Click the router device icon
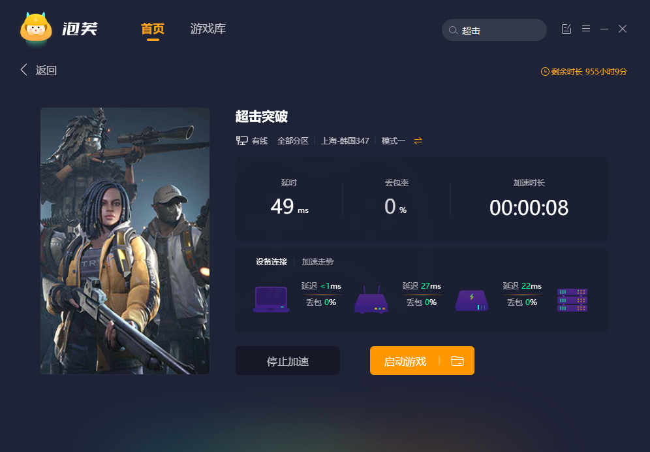This screenshot has width=650, height=452. pos(371,299)
